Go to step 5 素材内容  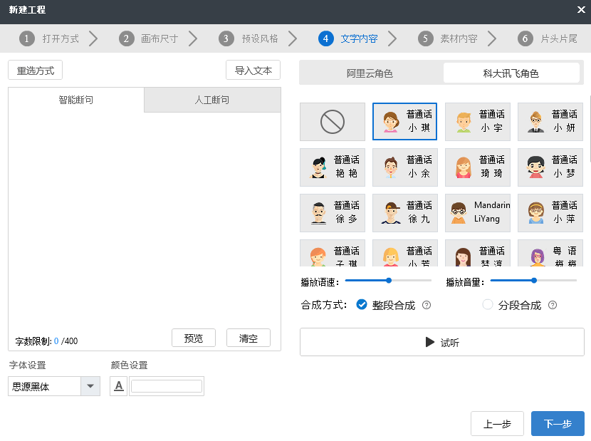tap(448, 38)
